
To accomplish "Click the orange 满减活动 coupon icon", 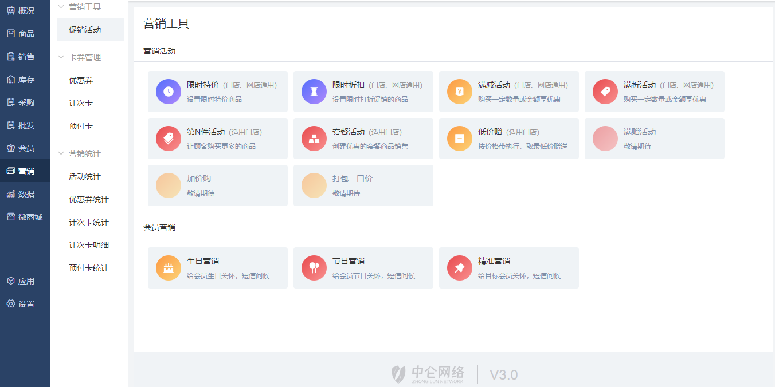I will [x=460, y=92].
